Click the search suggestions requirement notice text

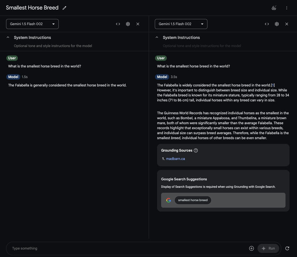click(218, 187)
